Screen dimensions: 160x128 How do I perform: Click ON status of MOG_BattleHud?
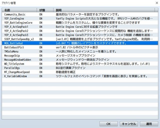pyautogui.click(x=41, y=43)
